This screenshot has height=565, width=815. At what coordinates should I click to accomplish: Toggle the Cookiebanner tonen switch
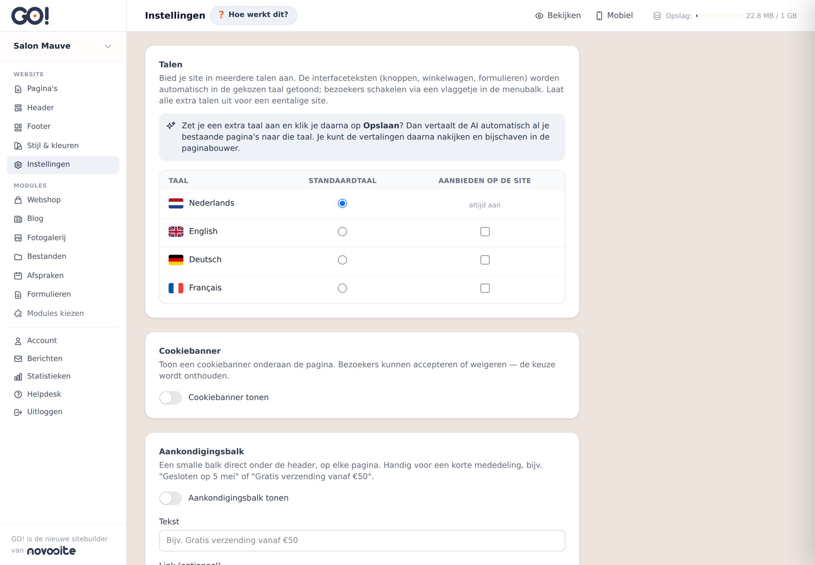[x=170, y=398]
